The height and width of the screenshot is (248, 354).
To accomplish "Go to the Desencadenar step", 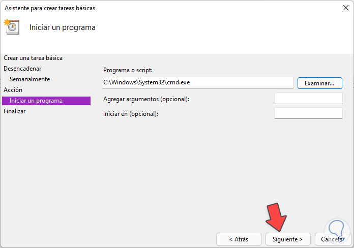I will (22, 68).
